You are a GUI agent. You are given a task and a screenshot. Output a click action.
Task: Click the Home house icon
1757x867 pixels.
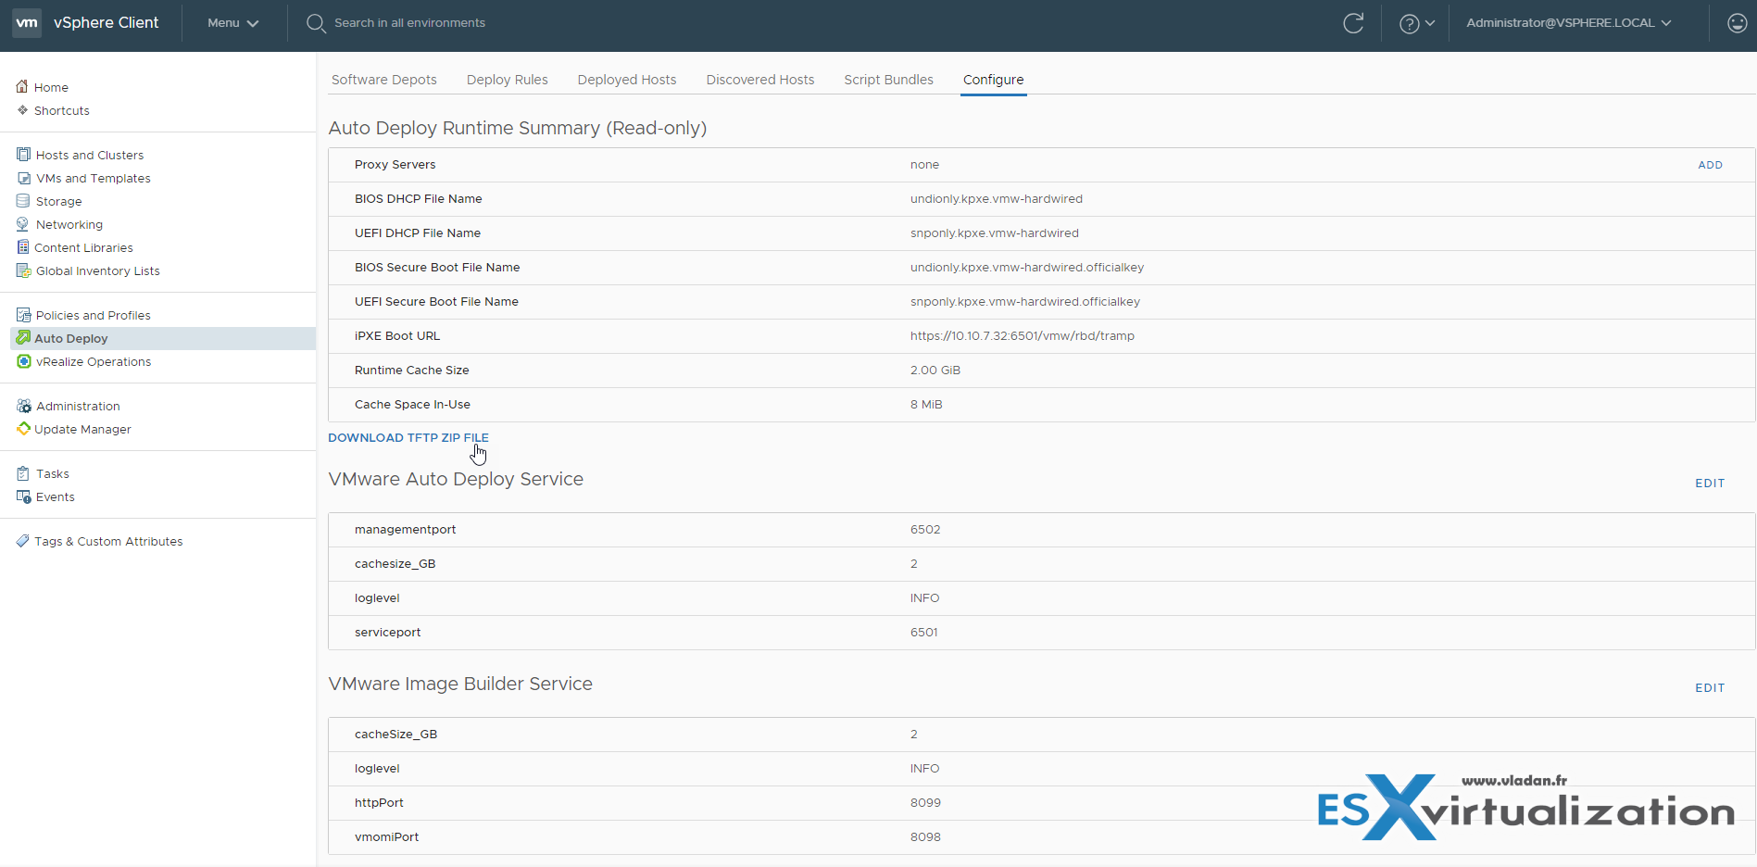22,86
